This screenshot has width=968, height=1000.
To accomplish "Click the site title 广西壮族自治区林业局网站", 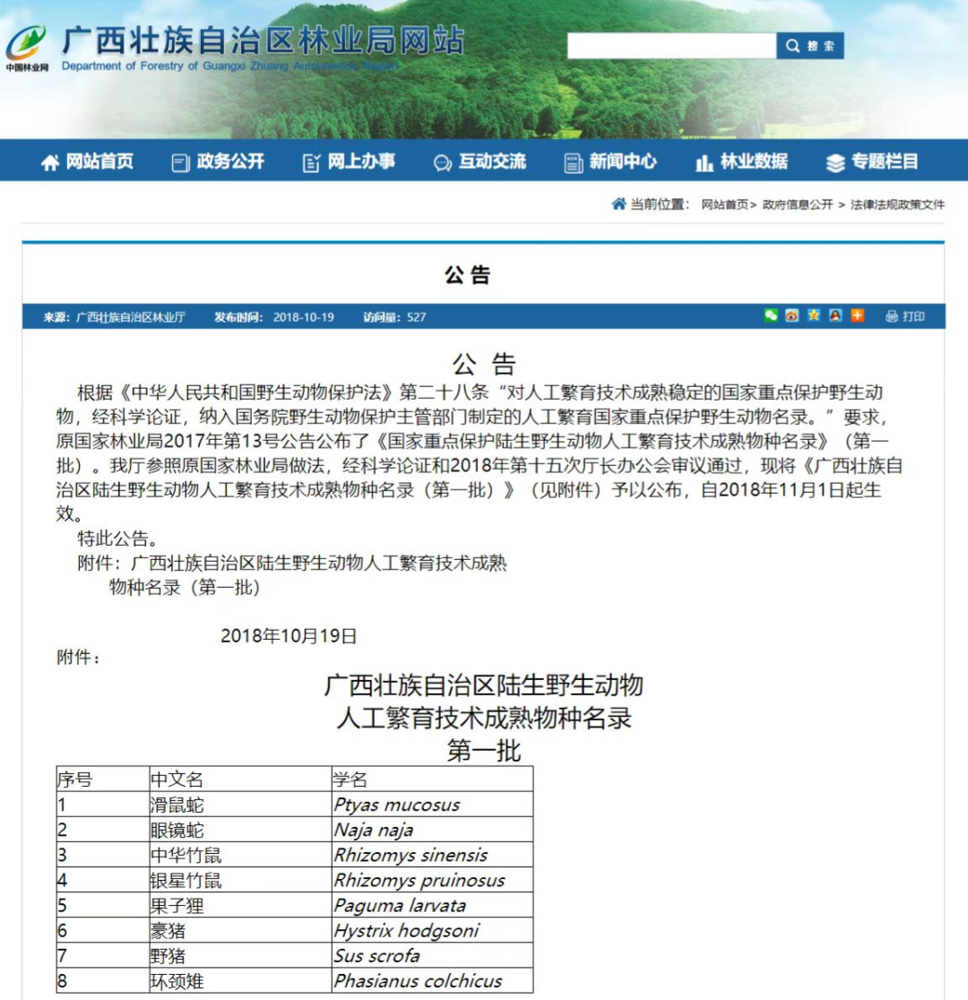I will click(263, 41).
